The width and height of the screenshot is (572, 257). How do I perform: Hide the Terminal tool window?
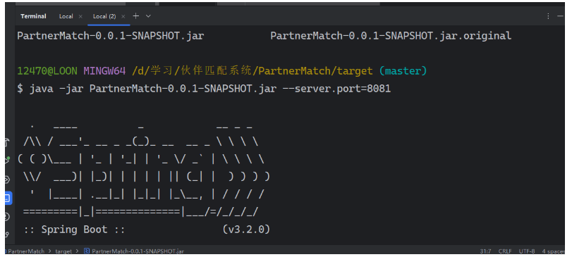tap(561, 16)
